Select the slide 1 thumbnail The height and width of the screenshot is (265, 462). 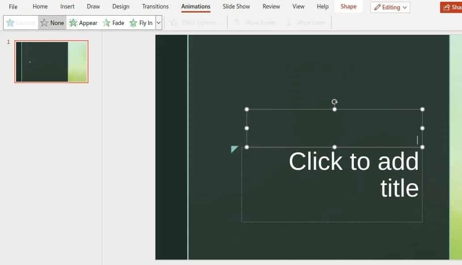tap(51, 62)
